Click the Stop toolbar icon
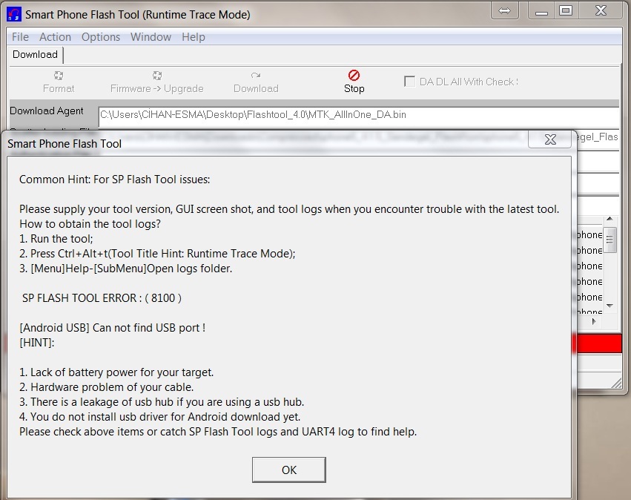Viewport: 631px width, 500px height. (x=354, y=76)
